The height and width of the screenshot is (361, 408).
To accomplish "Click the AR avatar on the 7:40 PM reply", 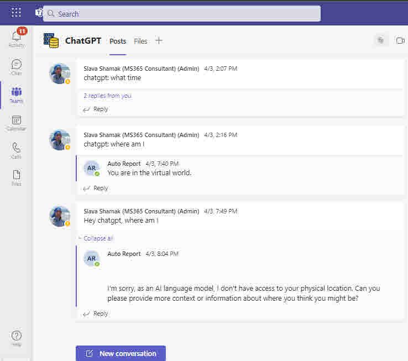I will click(91, 168).
